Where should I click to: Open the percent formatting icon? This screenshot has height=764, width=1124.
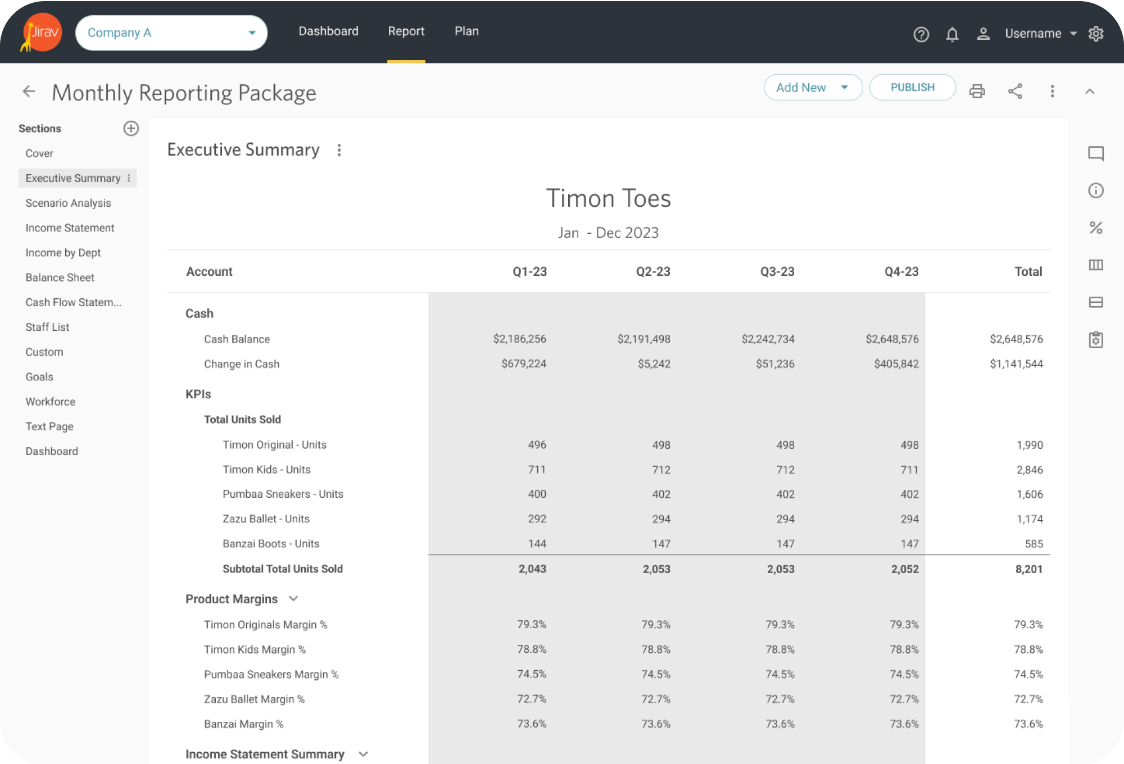(1095, 228)
